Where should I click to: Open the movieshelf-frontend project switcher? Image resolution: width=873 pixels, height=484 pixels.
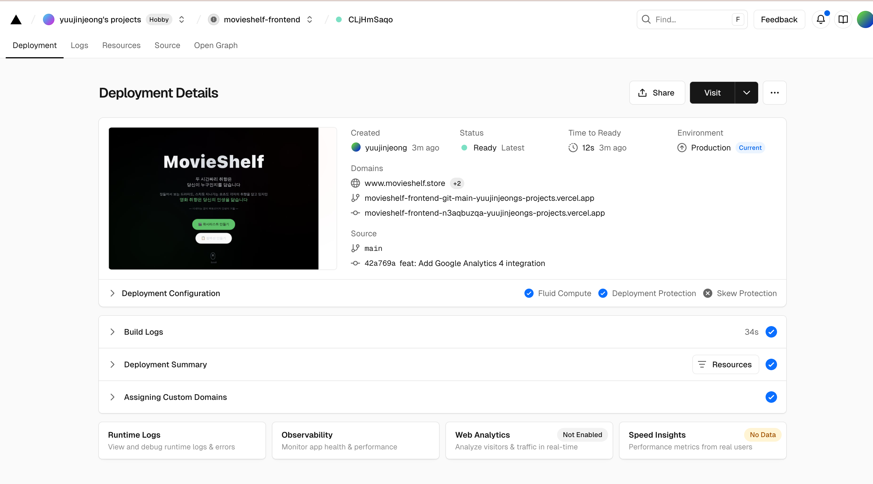click(309, 20)
